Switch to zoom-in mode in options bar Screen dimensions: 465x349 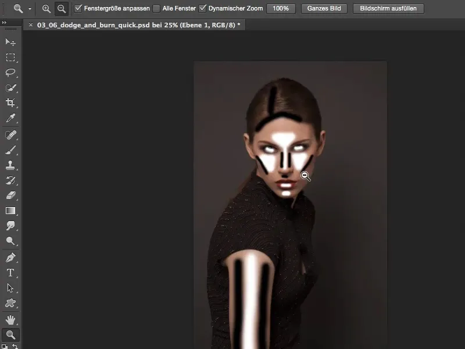click(46, 9)
